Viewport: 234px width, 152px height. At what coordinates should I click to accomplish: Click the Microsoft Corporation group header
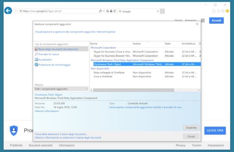tap(103, 48)
